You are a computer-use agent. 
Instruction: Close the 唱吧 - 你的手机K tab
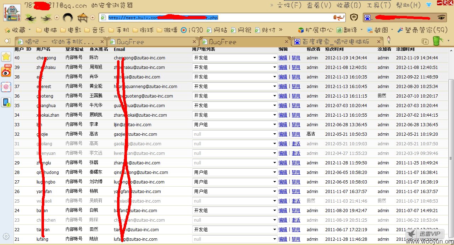pyautogui.click(x=102, y=42)
